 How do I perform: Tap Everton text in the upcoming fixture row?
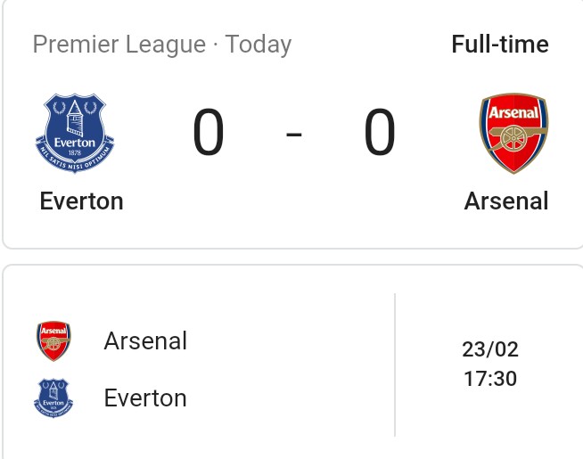145,398
